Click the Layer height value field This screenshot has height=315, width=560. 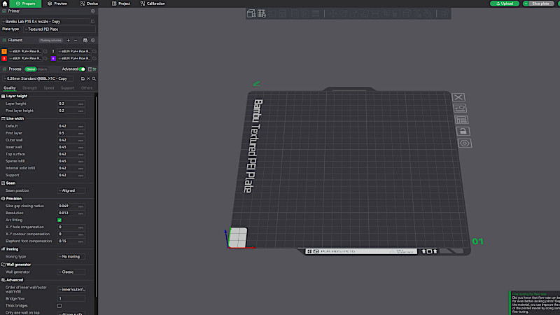click(71, 104)
